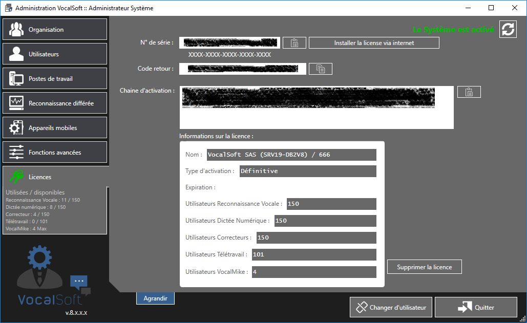Close the Administration VocalSoft window
The width and height of the screenshot is (527, 323).
[x=515, y=8]
